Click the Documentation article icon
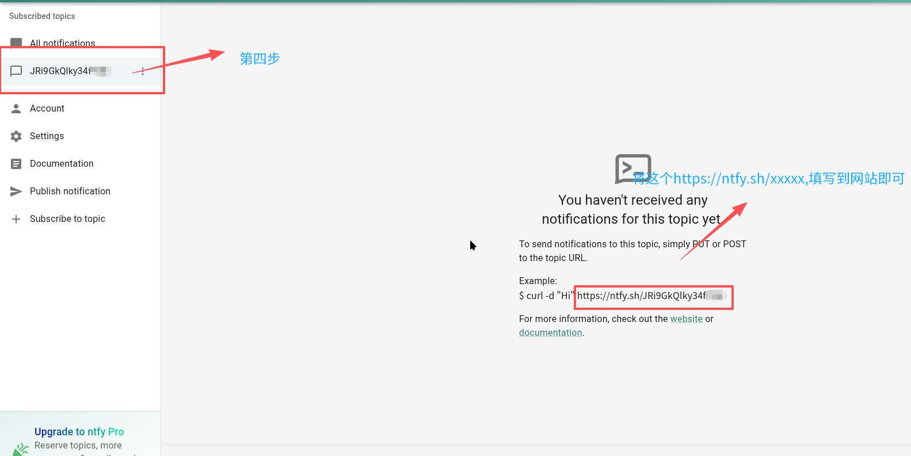The image size is (911, 456). click(x=16, y=163)
